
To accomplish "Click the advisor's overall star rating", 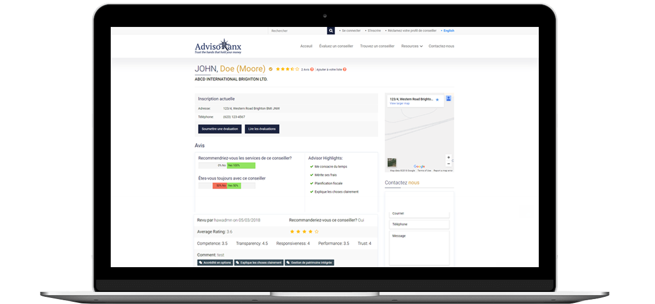I will [287, 69].
